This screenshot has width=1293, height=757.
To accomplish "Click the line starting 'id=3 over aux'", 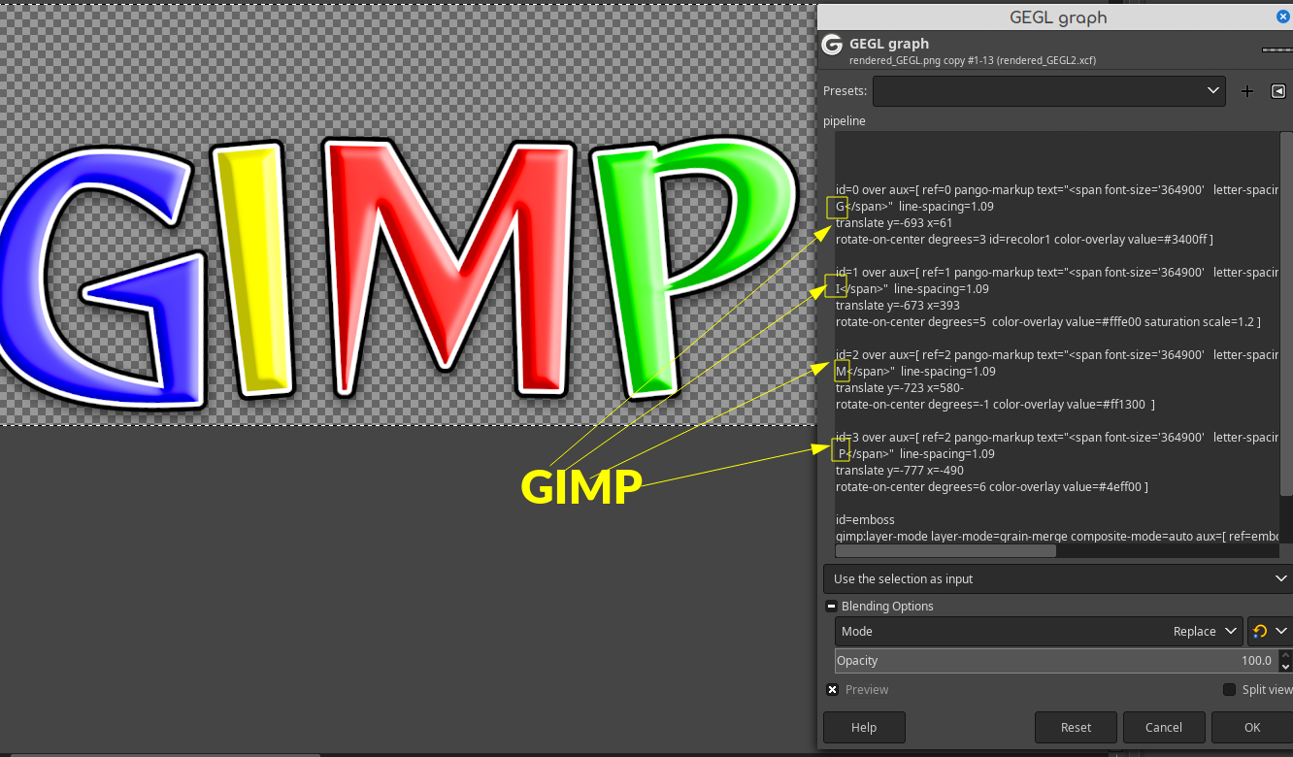I will [x=1057, y=438].
